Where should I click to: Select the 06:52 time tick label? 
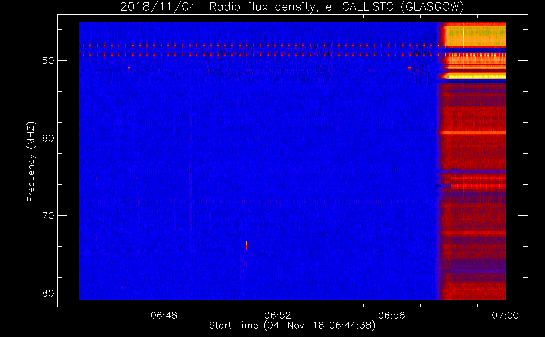(278, 316)
